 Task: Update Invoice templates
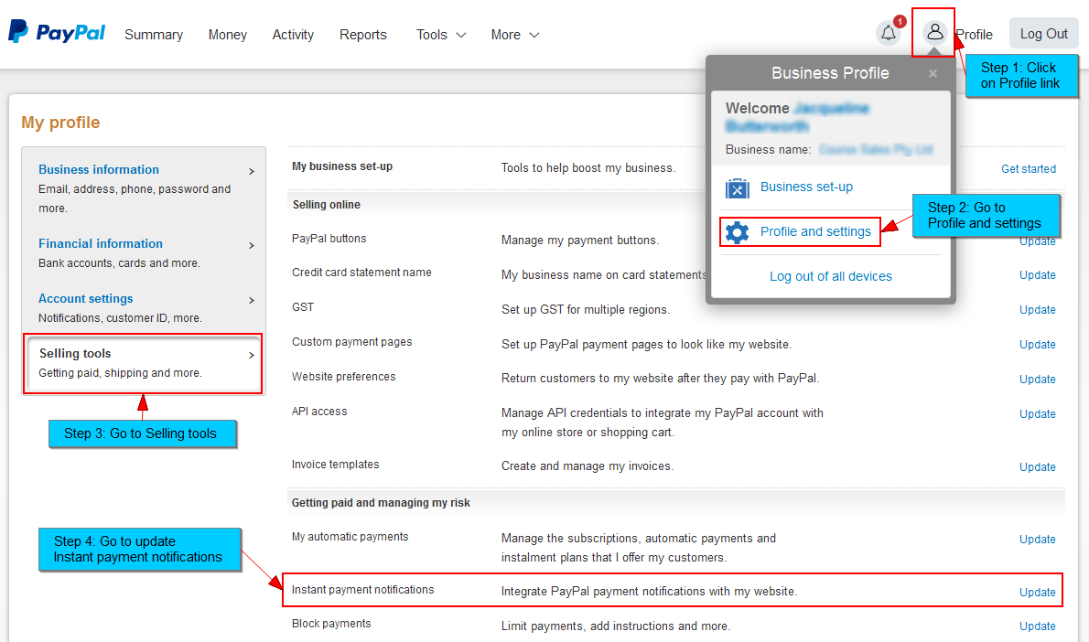[x=1038, y=467]
